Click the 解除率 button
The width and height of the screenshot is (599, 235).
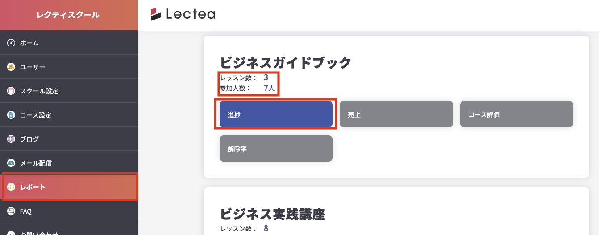(276, 149)
